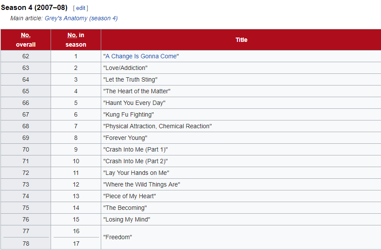Click season number 10 cell
This screenshot has height=250, width=381.
click(x=76, y=161)
